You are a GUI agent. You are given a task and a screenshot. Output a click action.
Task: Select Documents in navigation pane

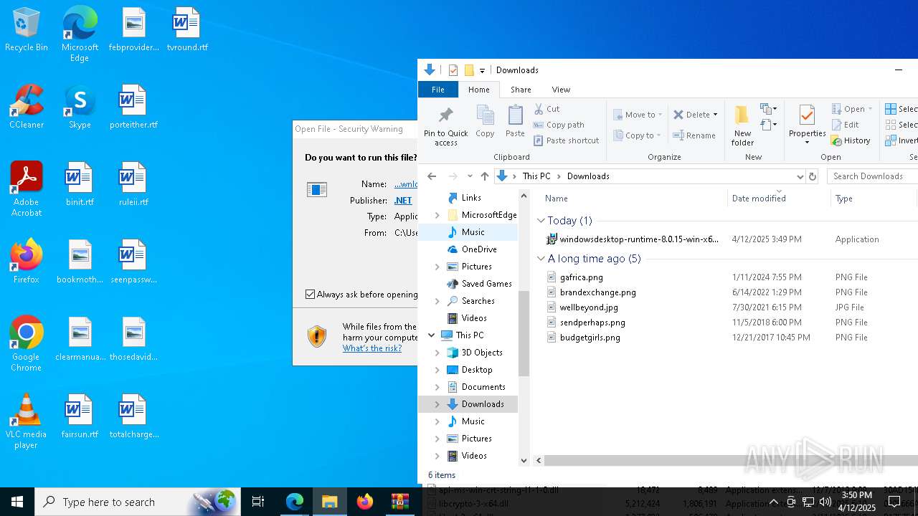(x=483, y=387)
